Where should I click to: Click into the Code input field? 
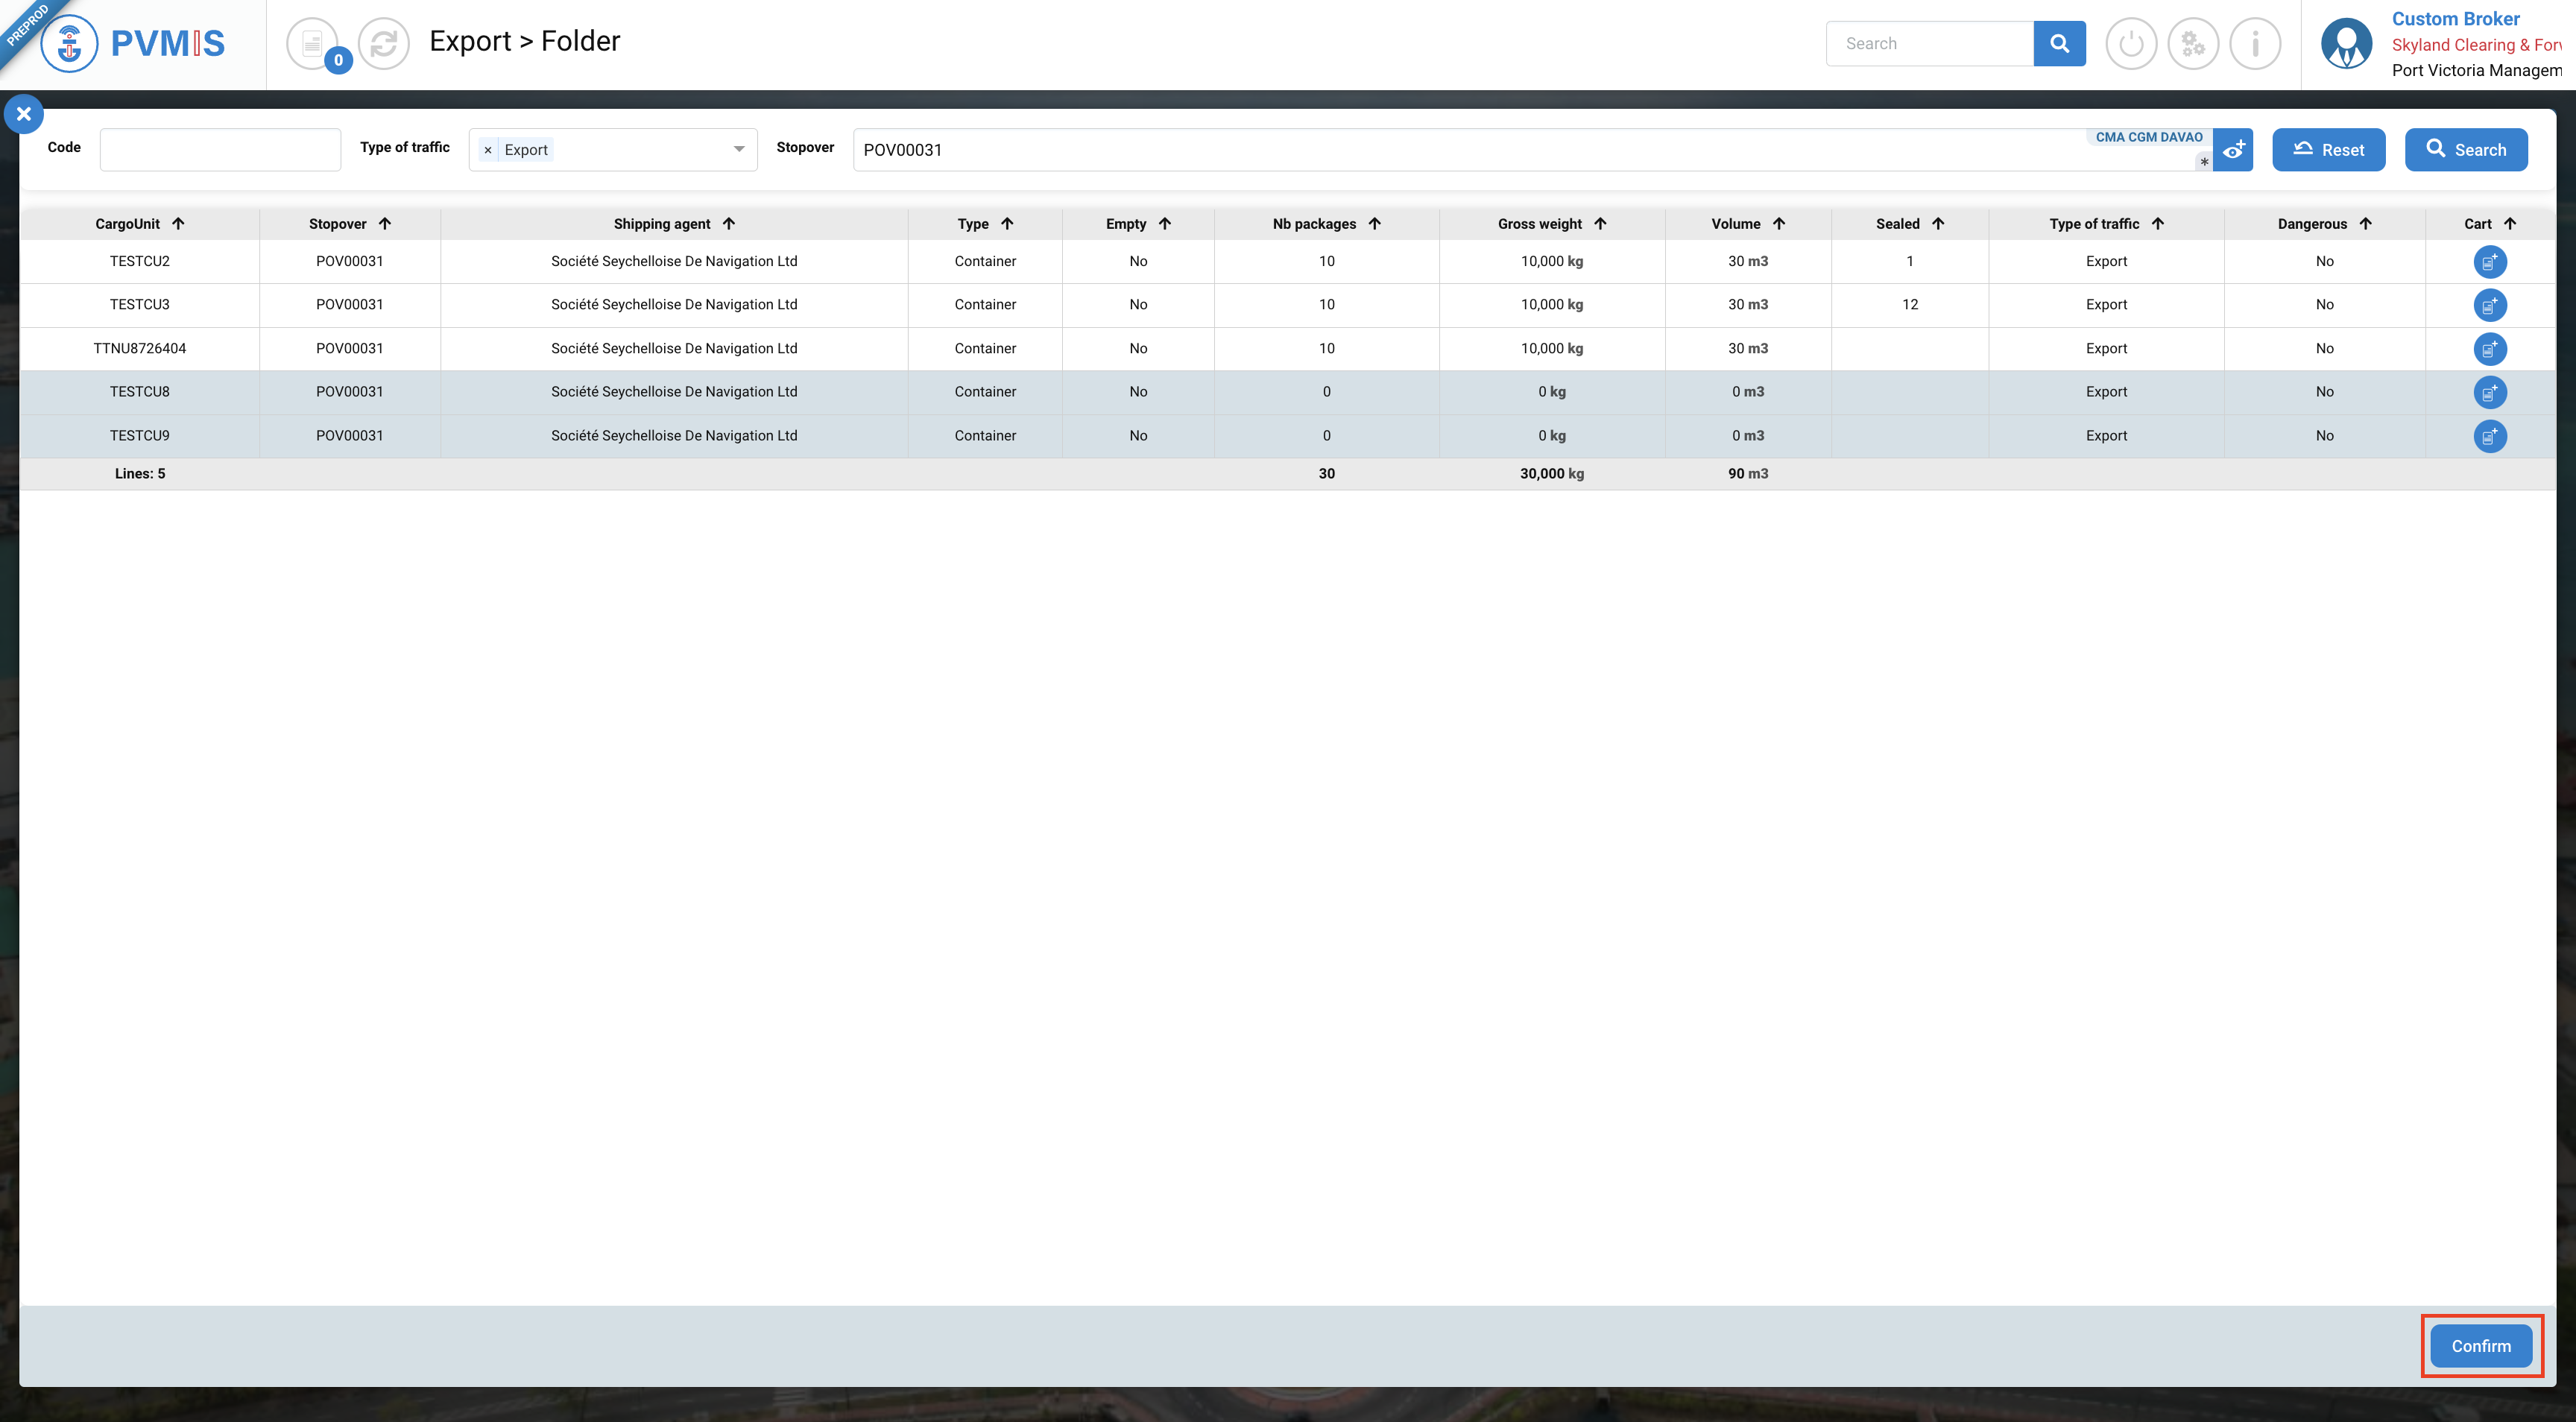(x=220, y=150)
